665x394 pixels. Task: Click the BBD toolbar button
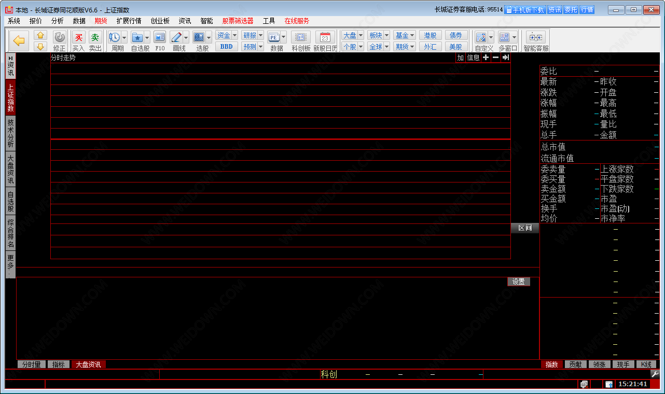click(227, 47)
